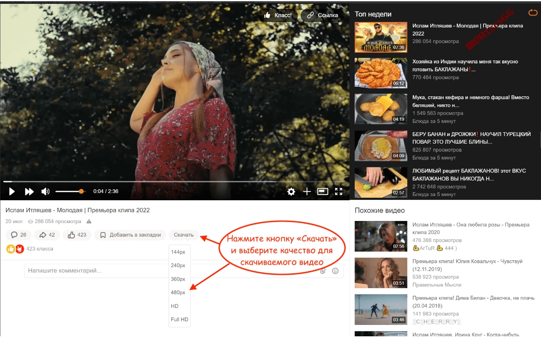The height and width of the screenshot is (338, 541).
Task: Enter fullscreen mode
Action: coord(339,191)
